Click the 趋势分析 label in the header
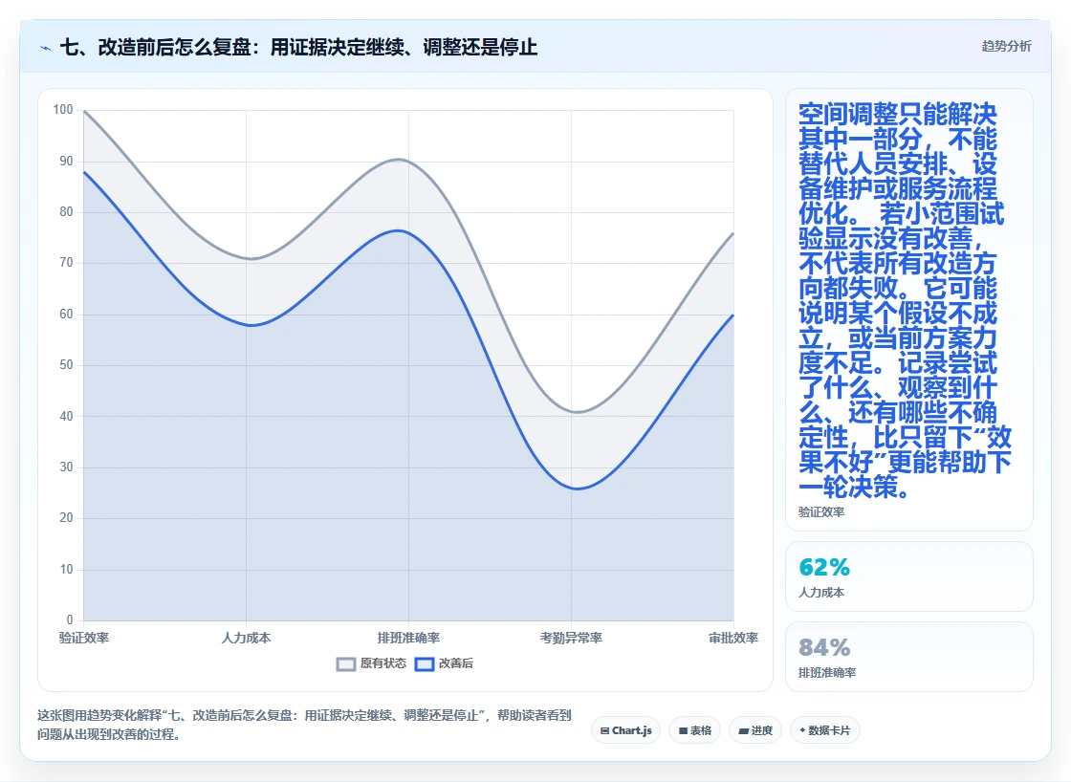Screen dimensions: 1071x782 (1006, 46)
